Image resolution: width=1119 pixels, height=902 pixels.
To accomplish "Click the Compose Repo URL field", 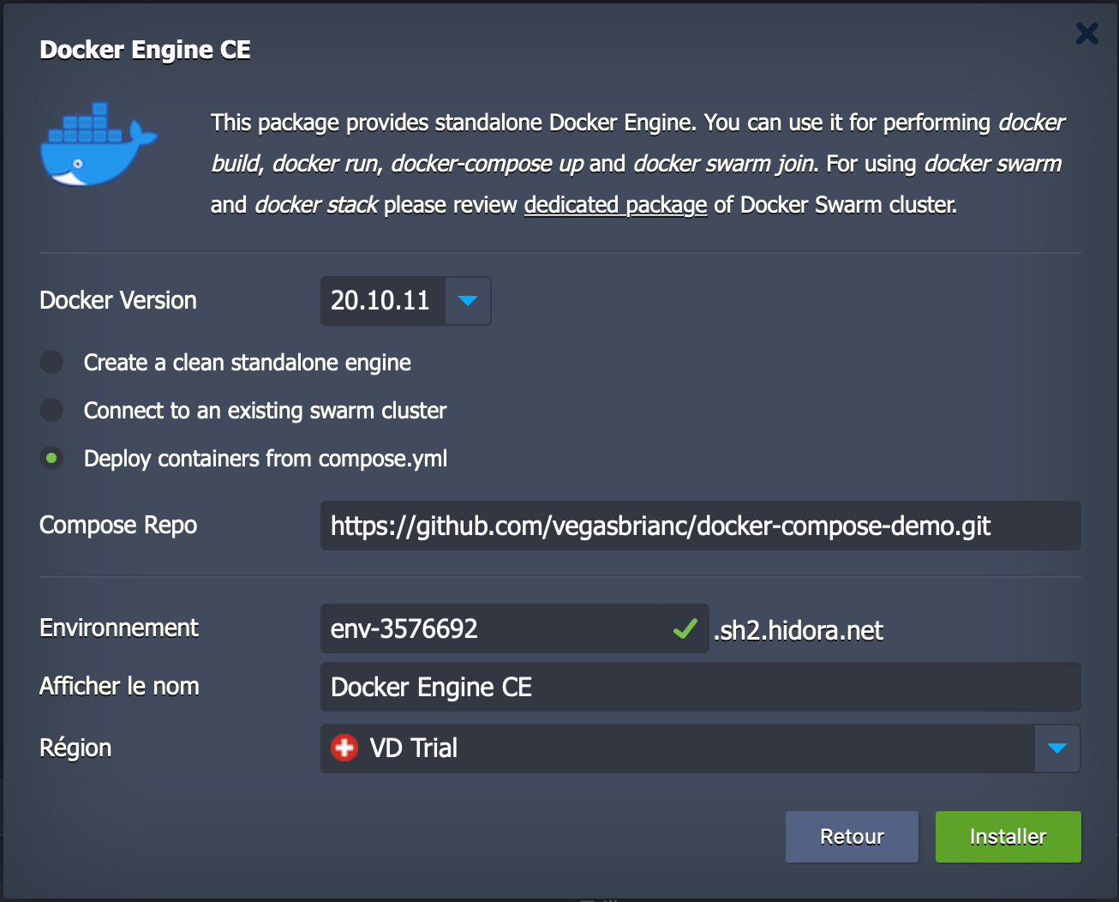I will coord(700,526).
